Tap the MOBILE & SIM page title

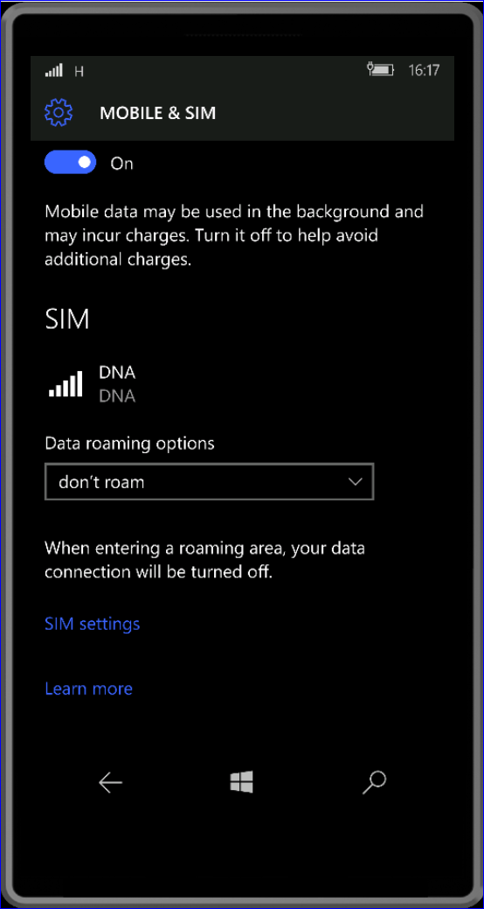tap(157, 113)
